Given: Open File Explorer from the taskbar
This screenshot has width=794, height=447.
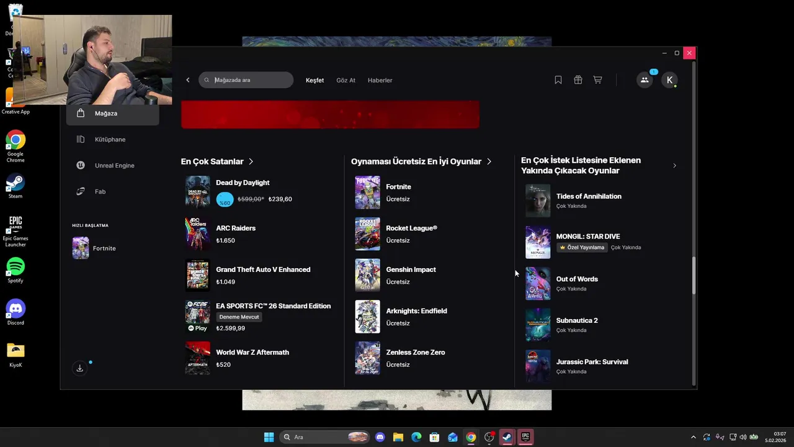Looking at the screenshot, I should 398,437.
